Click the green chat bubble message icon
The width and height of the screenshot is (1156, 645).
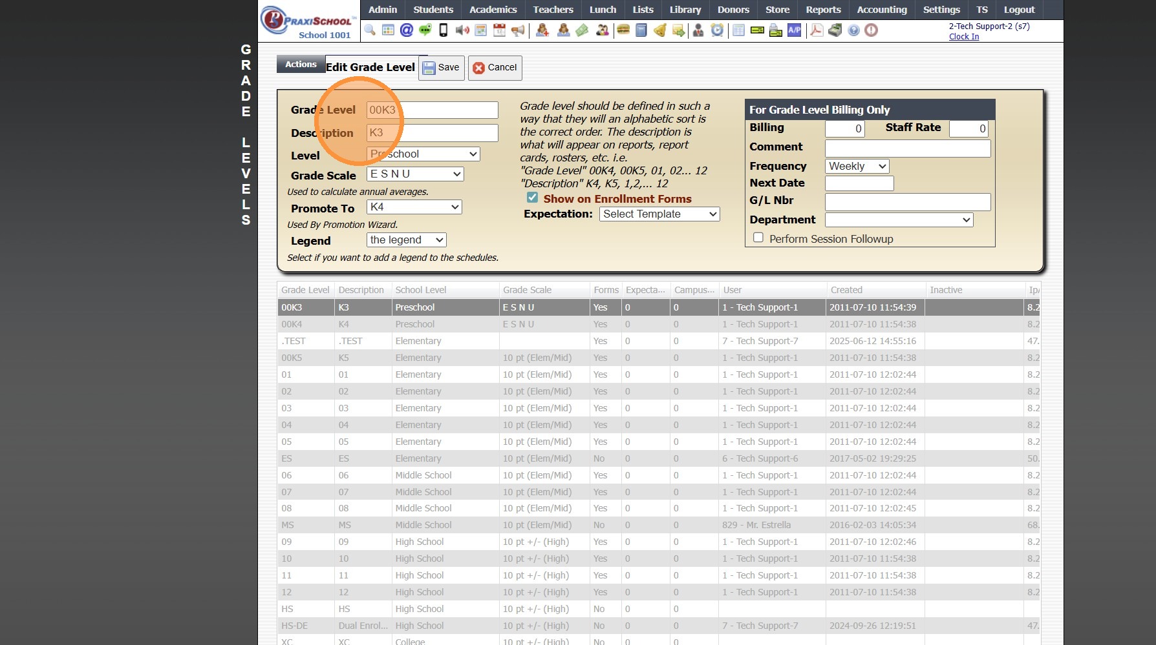425,30
